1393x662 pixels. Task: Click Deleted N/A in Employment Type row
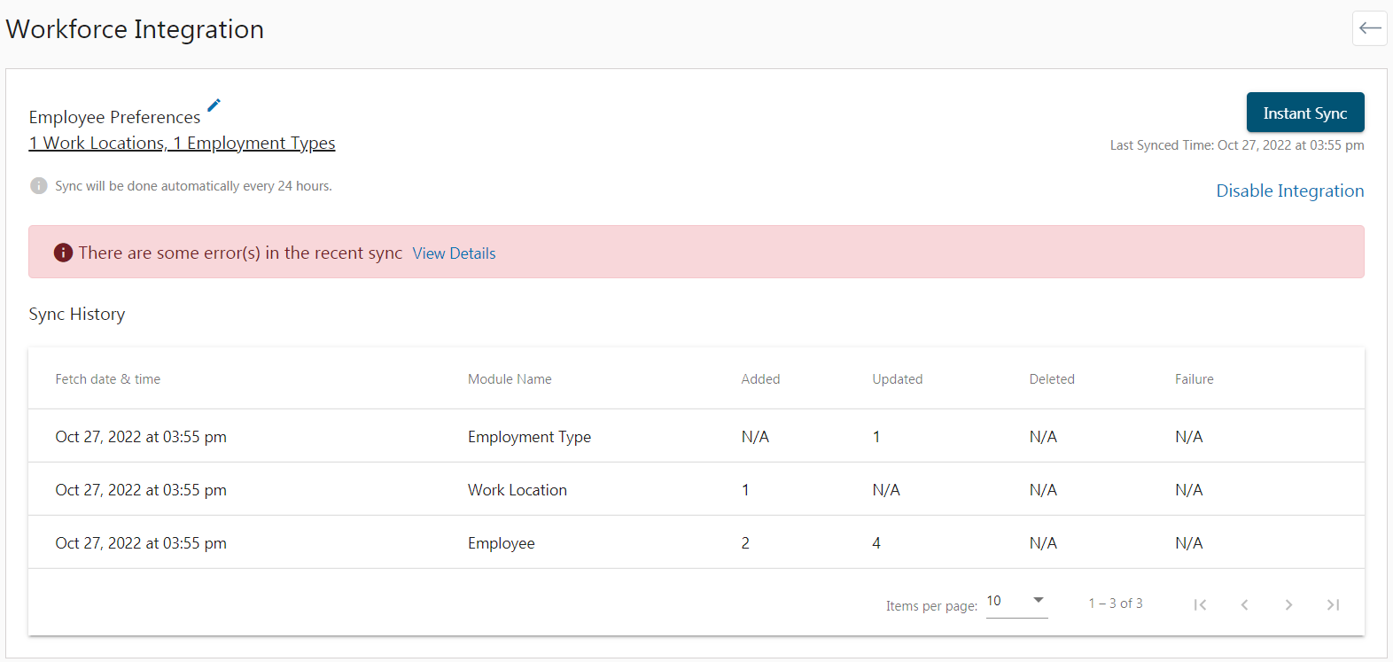[x=1043, y=437]
